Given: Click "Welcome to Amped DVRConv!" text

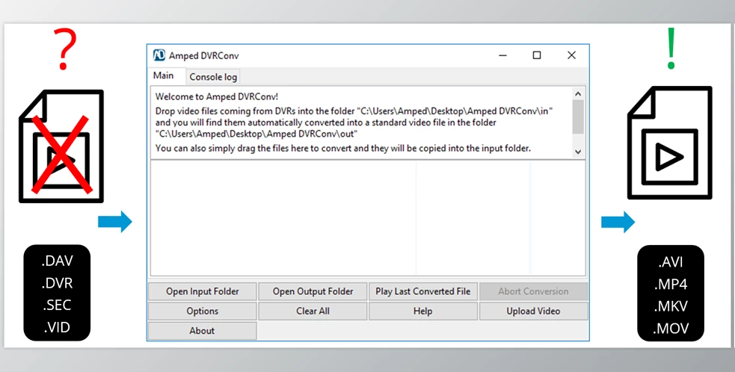Looking at the screenshot, I should 217,97.
